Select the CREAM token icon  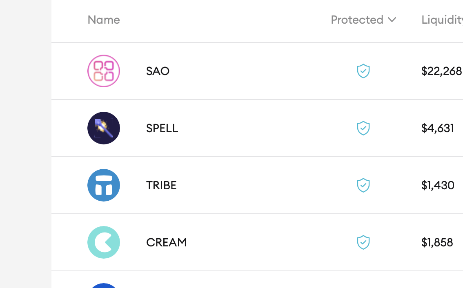[x=104, y=242]
